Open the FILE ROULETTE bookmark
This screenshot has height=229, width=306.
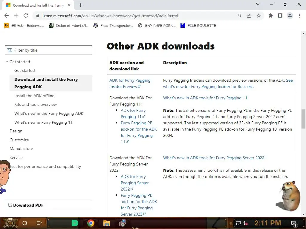[x=198, y=26]
